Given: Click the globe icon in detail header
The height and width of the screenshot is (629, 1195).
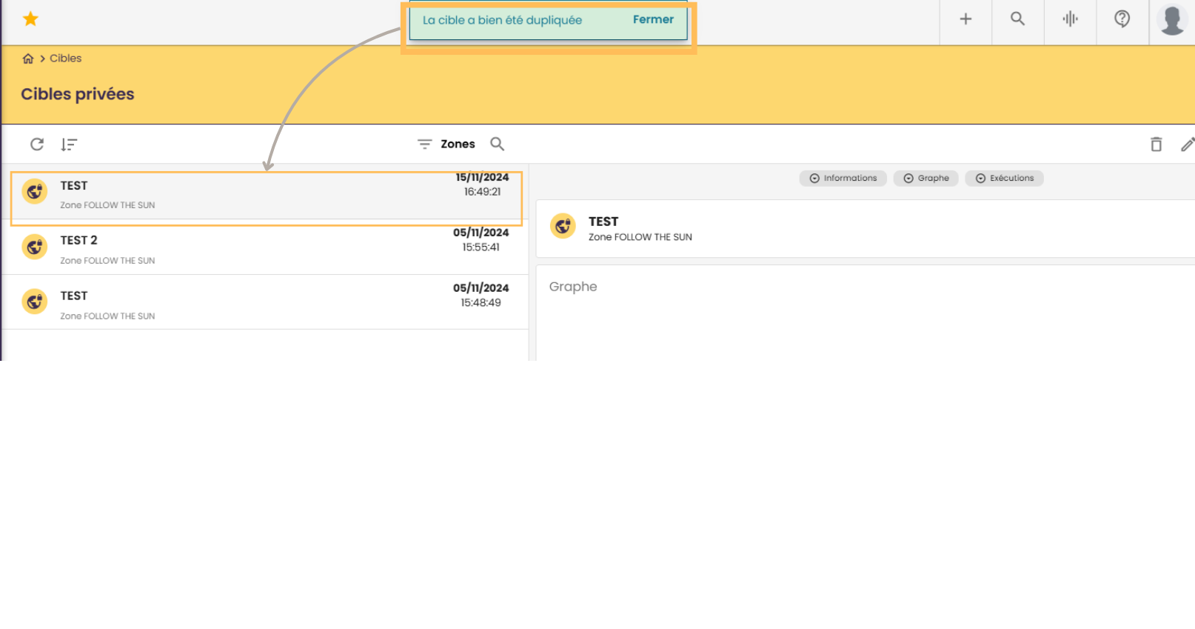Looking at the screenshot, I should [563, 226].
